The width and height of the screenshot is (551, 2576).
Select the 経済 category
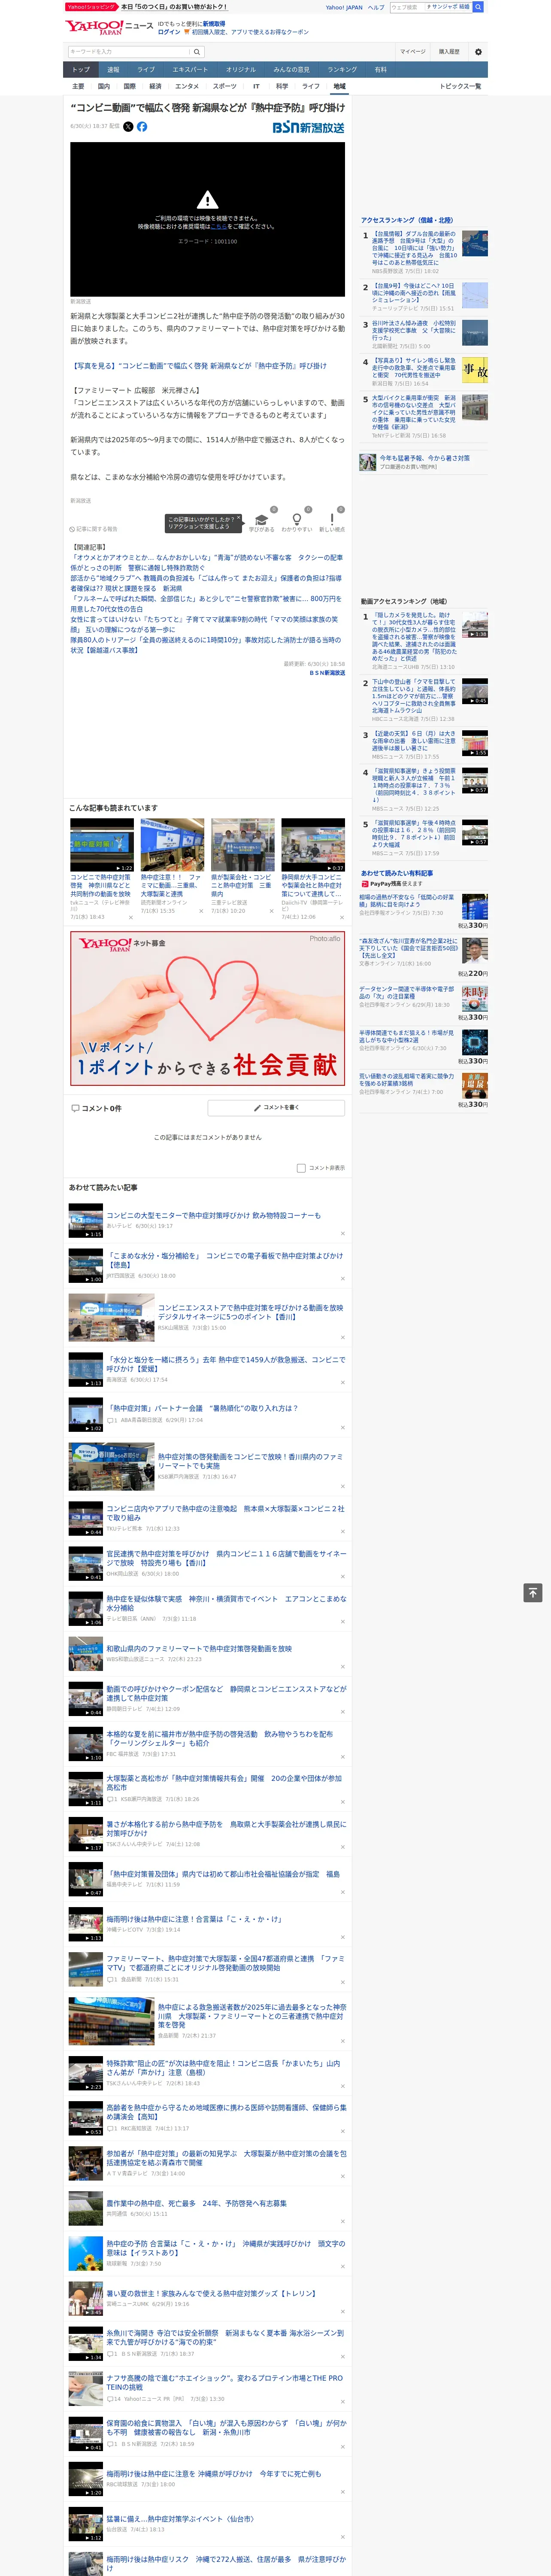155,87
